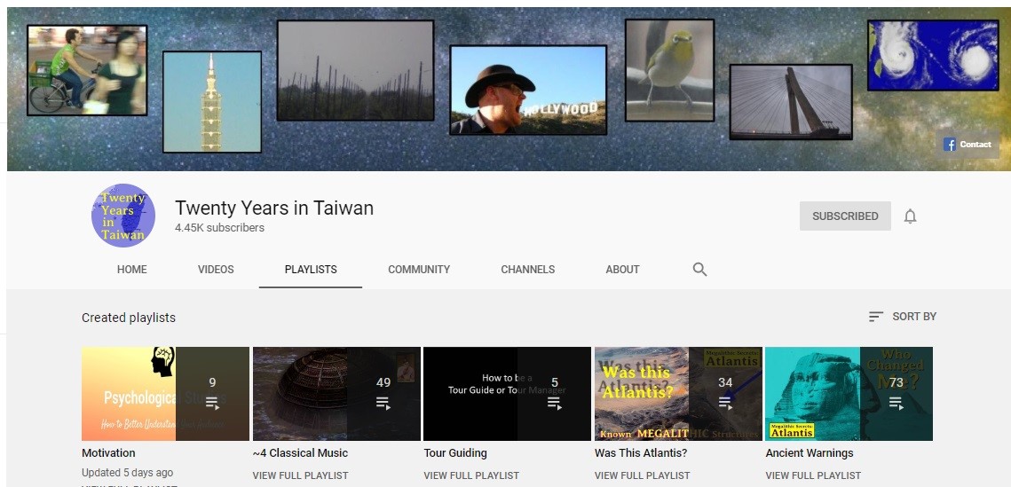Viewport: 1011px width, 487px height.
Task: Switch to the VIDEOS tab
Action: click(216, 270)
